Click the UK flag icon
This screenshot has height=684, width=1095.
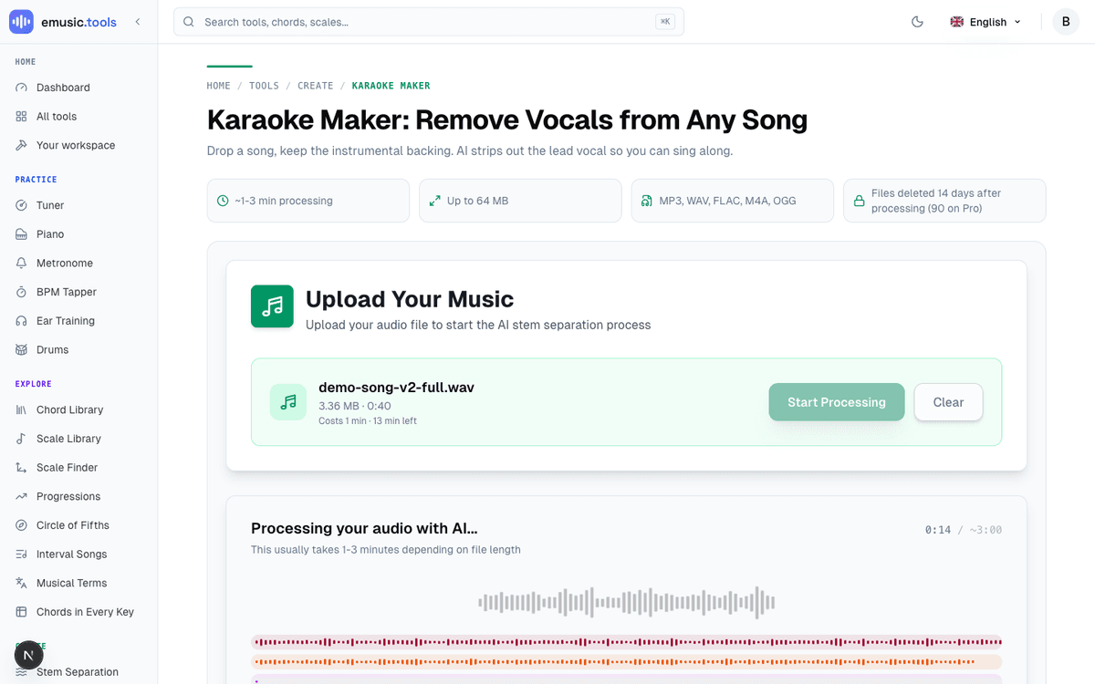[x=956, y=22]
